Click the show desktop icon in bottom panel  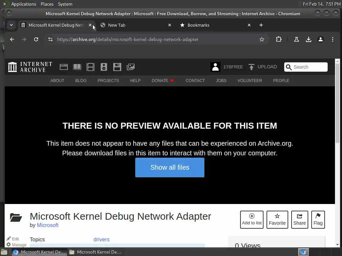pyautogui.click(x=4, y=252)
